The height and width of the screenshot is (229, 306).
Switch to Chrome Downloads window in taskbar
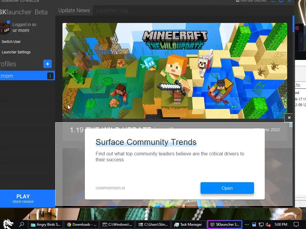point(82,225)
